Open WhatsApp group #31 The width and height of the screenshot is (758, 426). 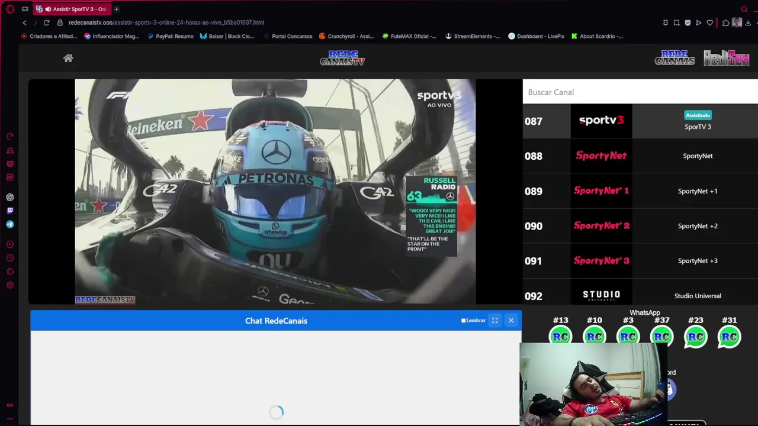coord(729,337)
